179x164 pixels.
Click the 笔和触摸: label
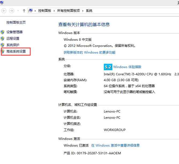tap(70, 92)
